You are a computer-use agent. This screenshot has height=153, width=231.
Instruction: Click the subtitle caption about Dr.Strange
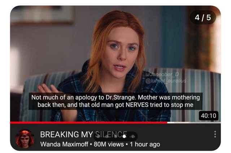coord(115,101)
